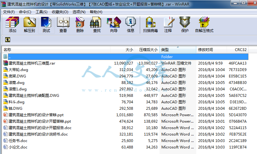
Task: Sort by the 大小 column header
Action: (123, 49)
